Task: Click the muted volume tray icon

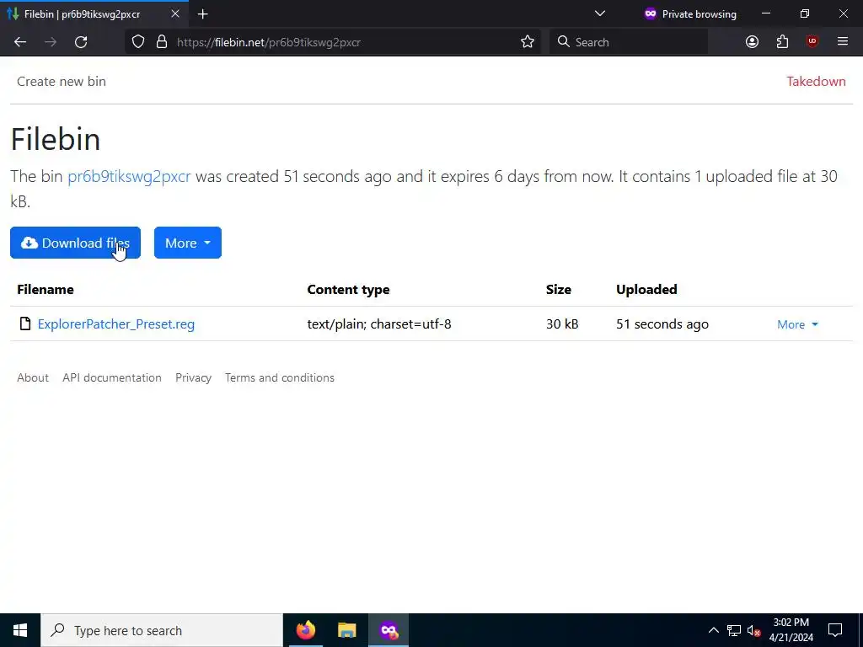Action: coord(753,630)
